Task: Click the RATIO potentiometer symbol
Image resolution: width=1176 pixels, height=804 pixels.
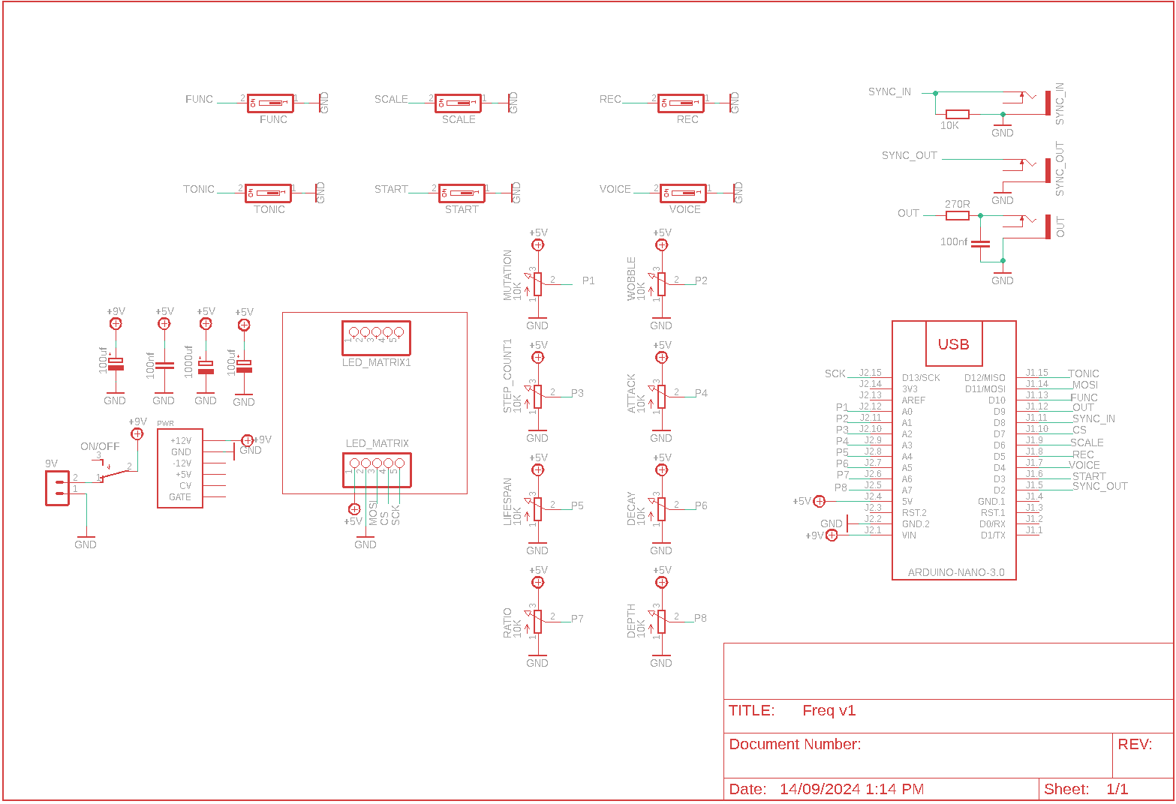Action: coord(537,622)
